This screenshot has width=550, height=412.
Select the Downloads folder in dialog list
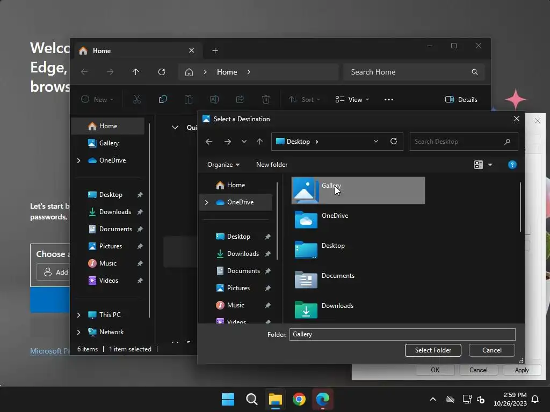tap(358, 310)
